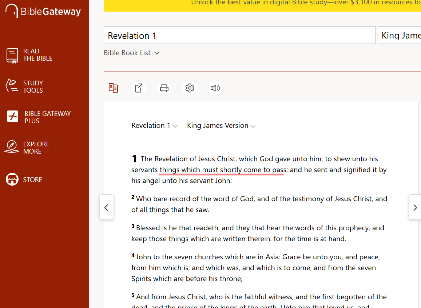Go to previous chapter arrow
Screen dimensions: 421x308
(107, 207)
